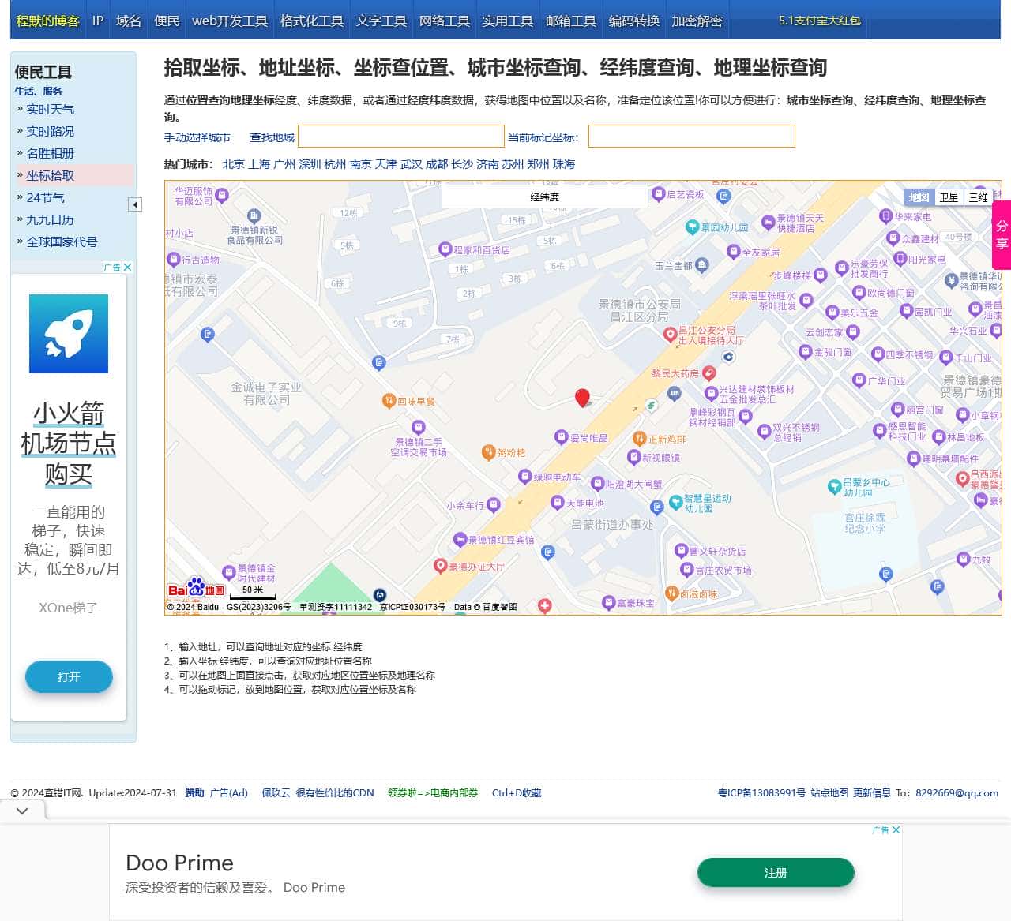Choose 北京 from the hot cities list
The image size is (1011, 921).
[232, 164]
